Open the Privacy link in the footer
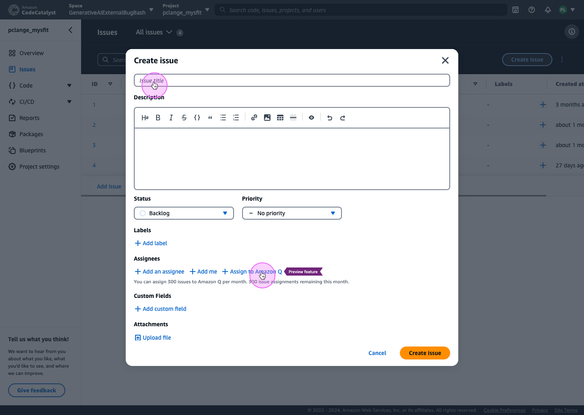Viewport: 584px width, 415px height. click(540, 410)
